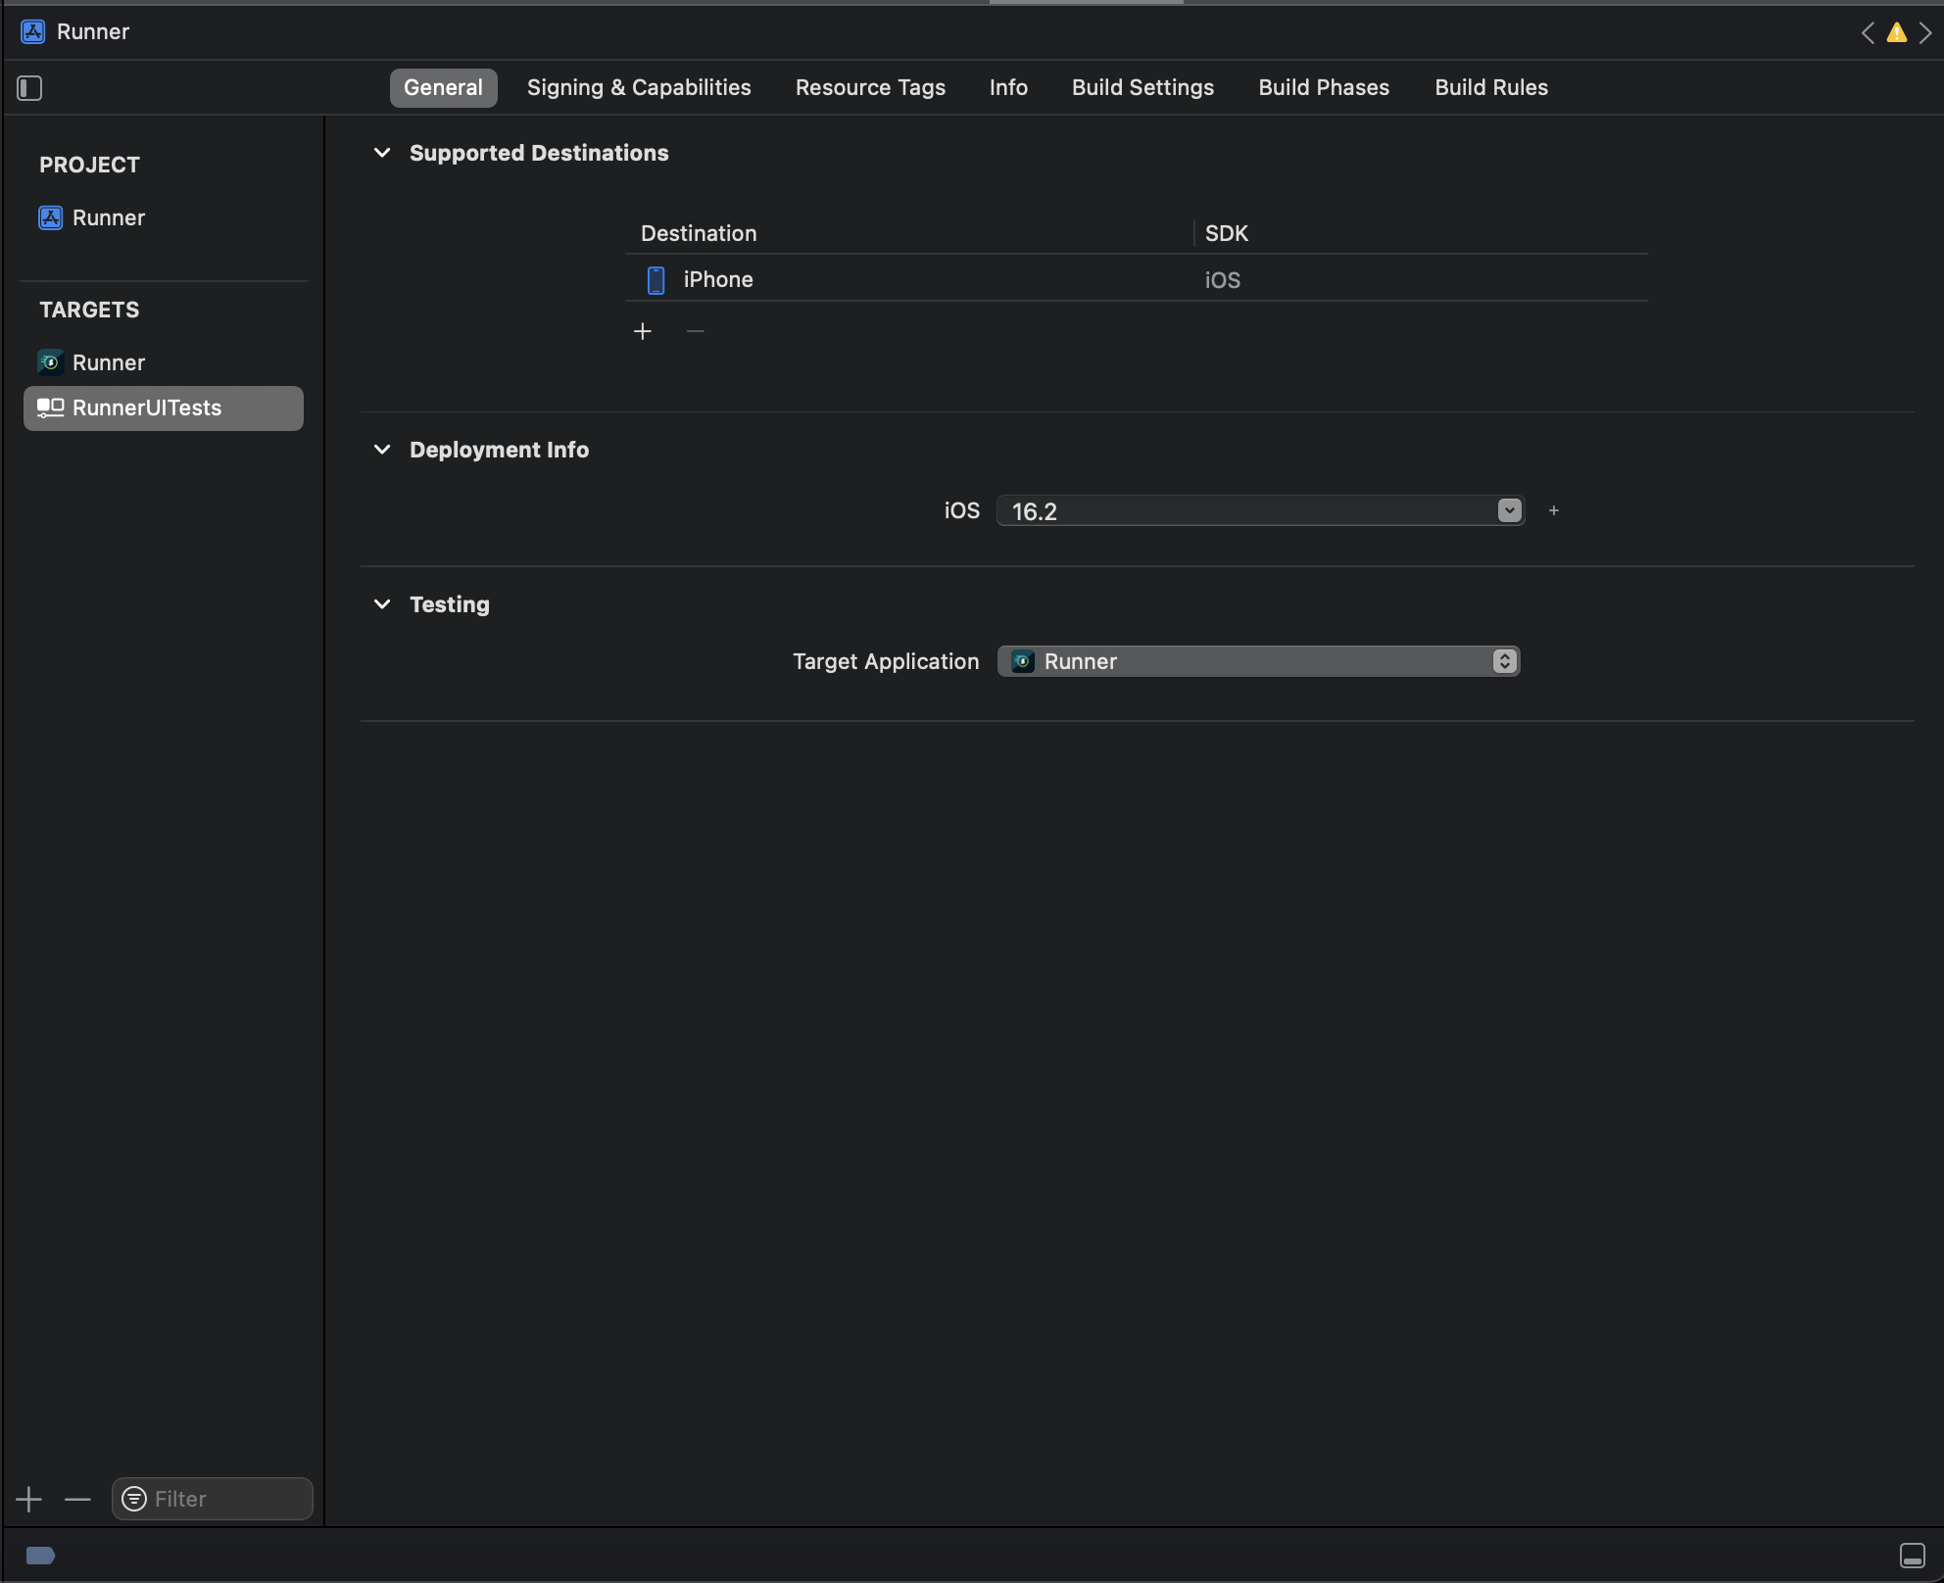Viewport: 1944px width, 1583px height.
Task: Click the Runner app icon in the jump bar
Action: [x=32, y=31]
